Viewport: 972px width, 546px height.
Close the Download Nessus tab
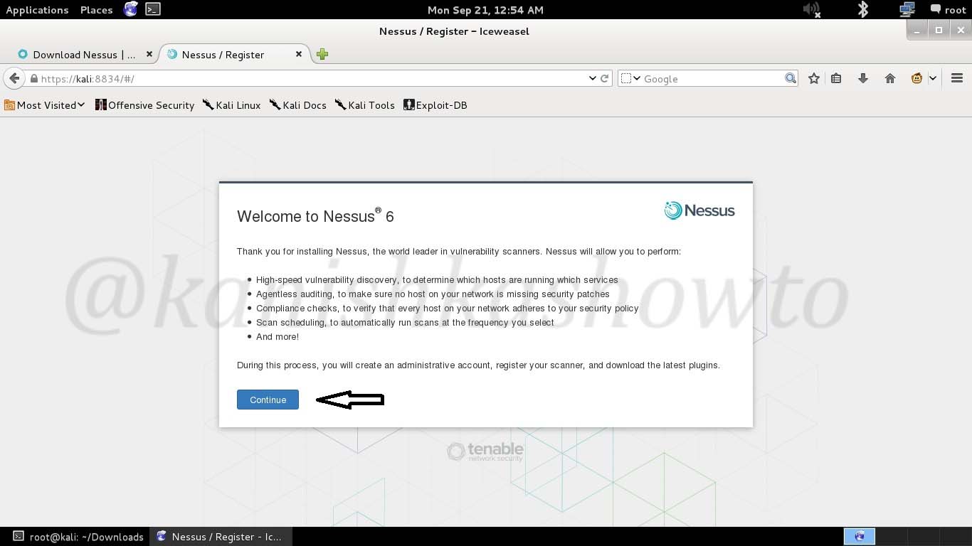point(149,54)
